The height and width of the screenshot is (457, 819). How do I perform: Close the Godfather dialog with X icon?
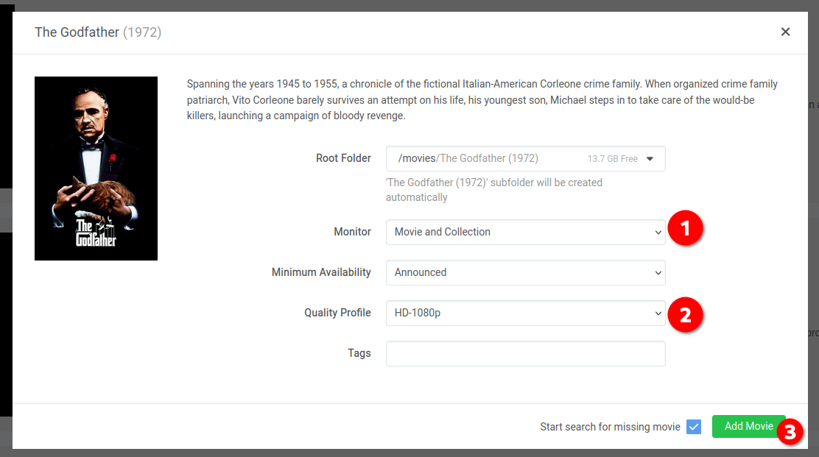pyautogui.click(x=785, y=32)
